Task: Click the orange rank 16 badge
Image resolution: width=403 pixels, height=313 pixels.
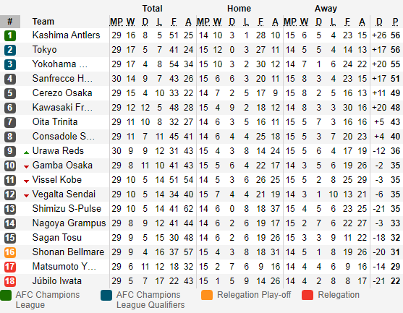Action: tap(10, 252)
